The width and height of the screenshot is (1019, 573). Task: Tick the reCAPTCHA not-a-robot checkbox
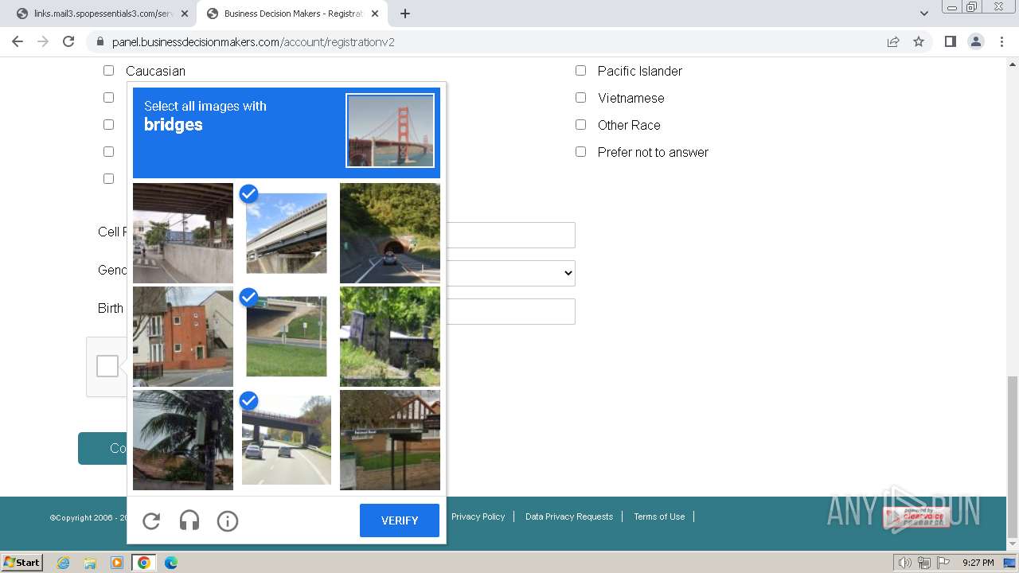click(107, 366)
